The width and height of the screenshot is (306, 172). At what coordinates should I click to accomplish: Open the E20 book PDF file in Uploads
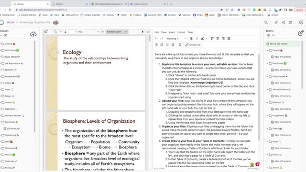coord(11,129)
